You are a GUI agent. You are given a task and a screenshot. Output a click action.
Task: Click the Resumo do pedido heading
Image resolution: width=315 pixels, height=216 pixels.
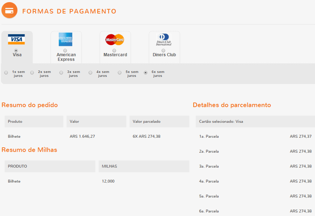point(30,105)
